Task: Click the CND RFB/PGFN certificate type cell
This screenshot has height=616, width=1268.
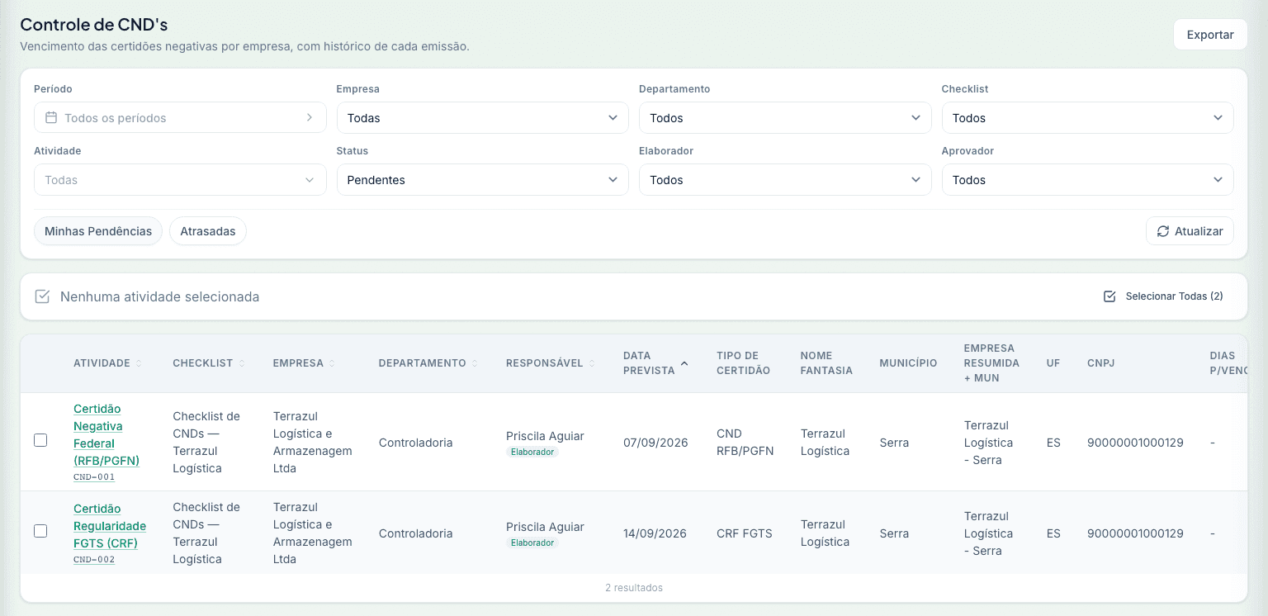Action: (745, 443)
